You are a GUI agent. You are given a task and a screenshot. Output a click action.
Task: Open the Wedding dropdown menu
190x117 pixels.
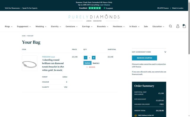[41, 26]
